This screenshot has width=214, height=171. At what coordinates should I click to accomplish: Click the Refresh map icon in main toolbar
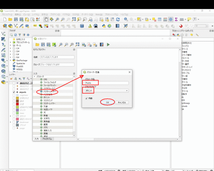(x=118, y=19)
